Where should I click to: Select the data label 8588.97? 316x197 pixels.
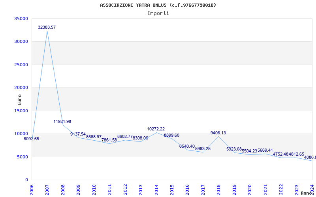[x=94, y=137]
